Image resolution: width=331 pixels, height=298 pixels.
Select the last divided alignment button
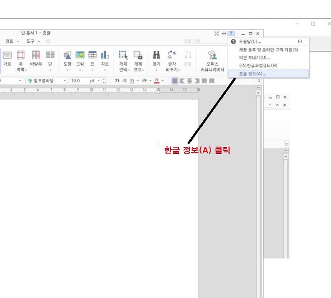(212, 81)
